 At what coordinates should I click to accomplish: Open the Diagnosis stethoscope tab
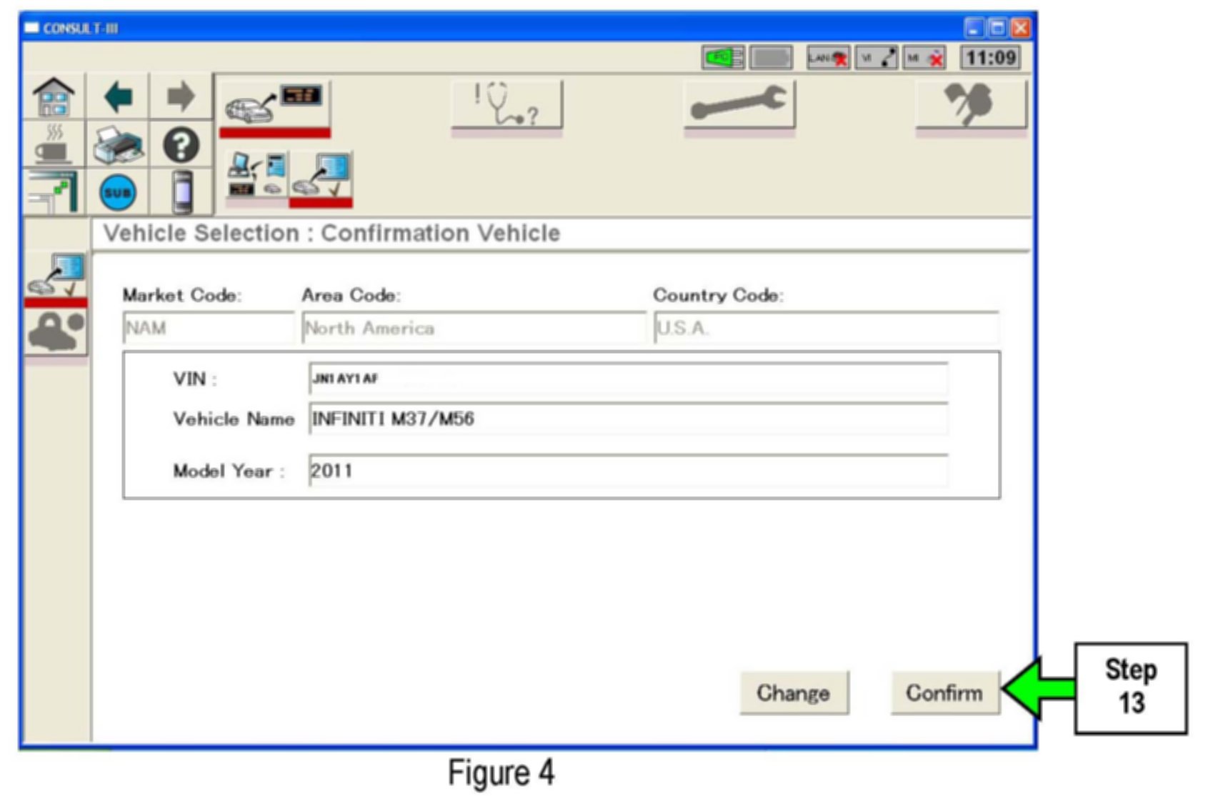506,105
